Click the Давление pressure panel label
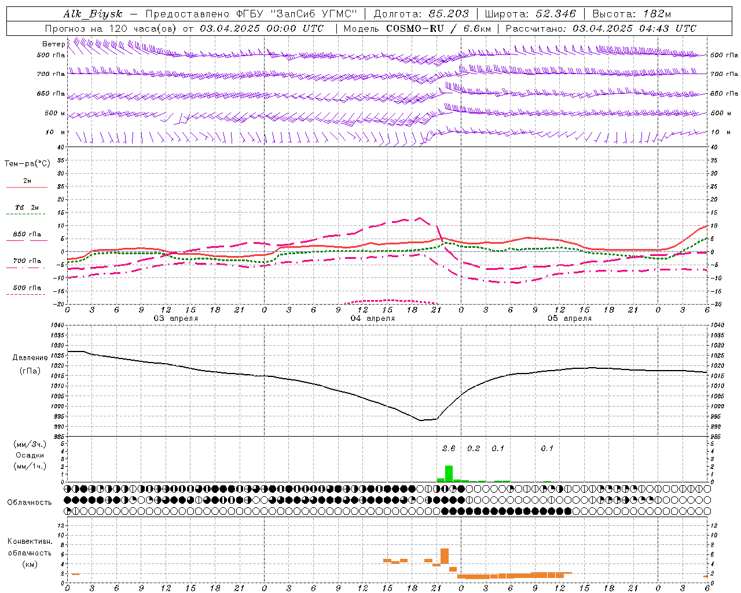This screenshot has width=741, height=593. pyautogui.click(x=30, y=357)
